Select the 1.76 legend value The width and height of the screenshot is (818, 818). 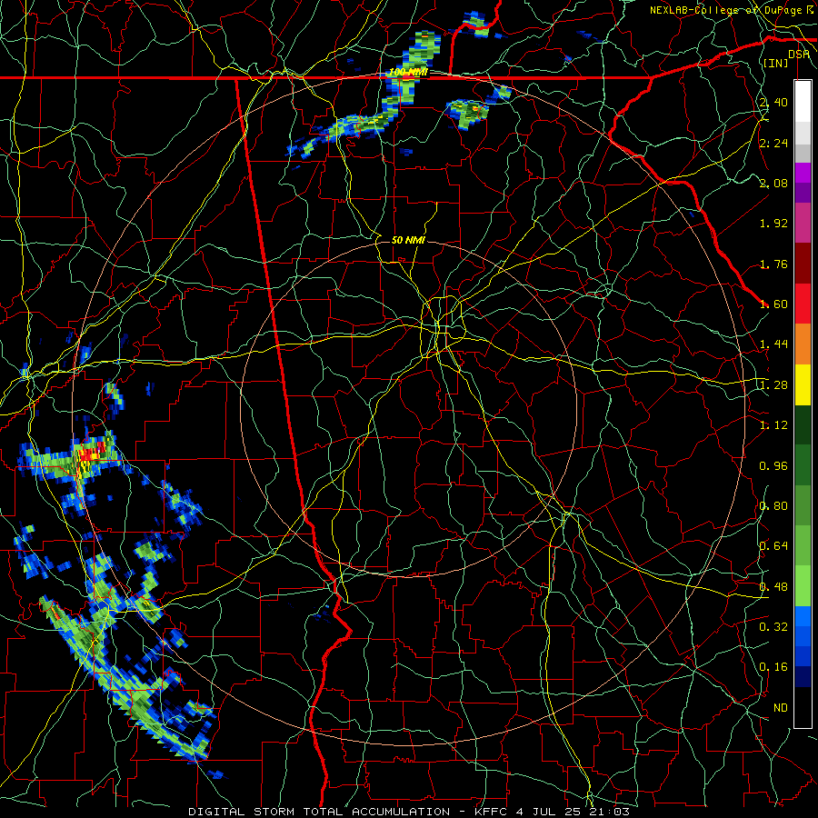tap(773, 264)
